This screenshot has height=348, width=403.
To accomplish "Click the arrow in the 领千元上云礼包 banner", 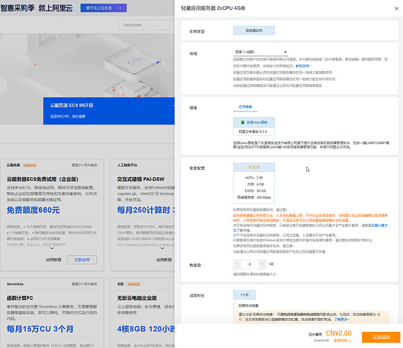I will [119, 8].
